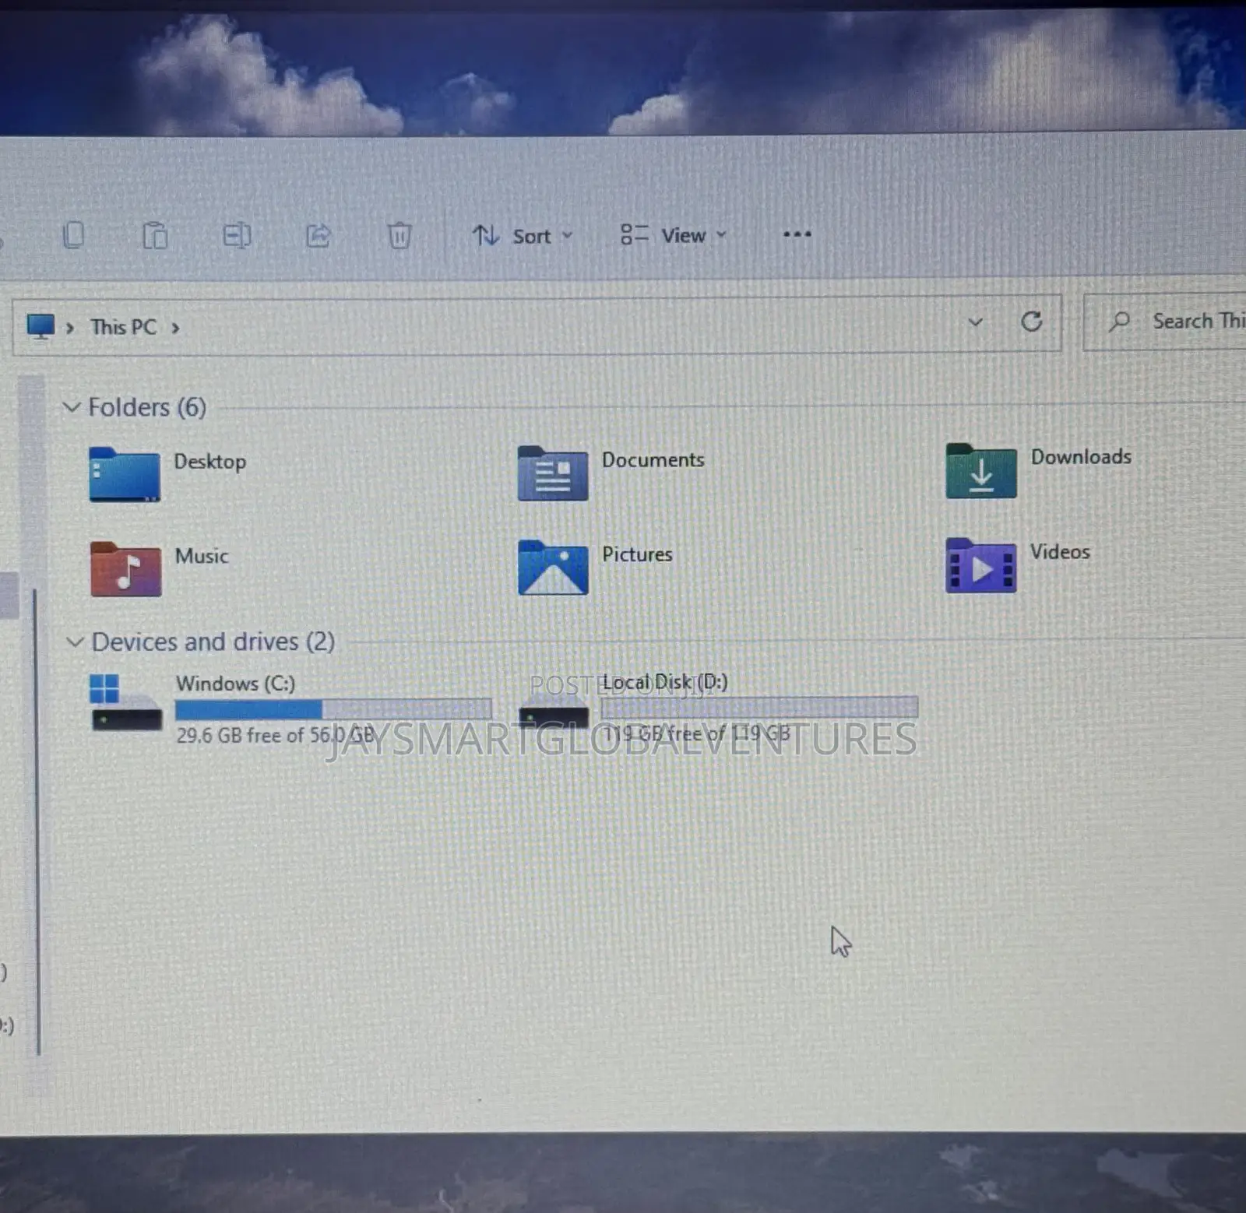Click the Delete trash icon

[399, 235]
